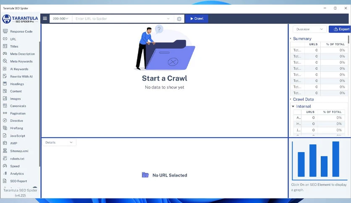Open the AI Keywords icon
This screenshot has width=351, height=203.
click(5, 69)
